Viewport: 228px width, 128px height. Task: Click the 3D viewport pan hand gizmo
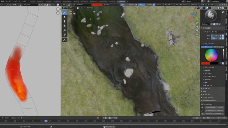click(197, 27)
